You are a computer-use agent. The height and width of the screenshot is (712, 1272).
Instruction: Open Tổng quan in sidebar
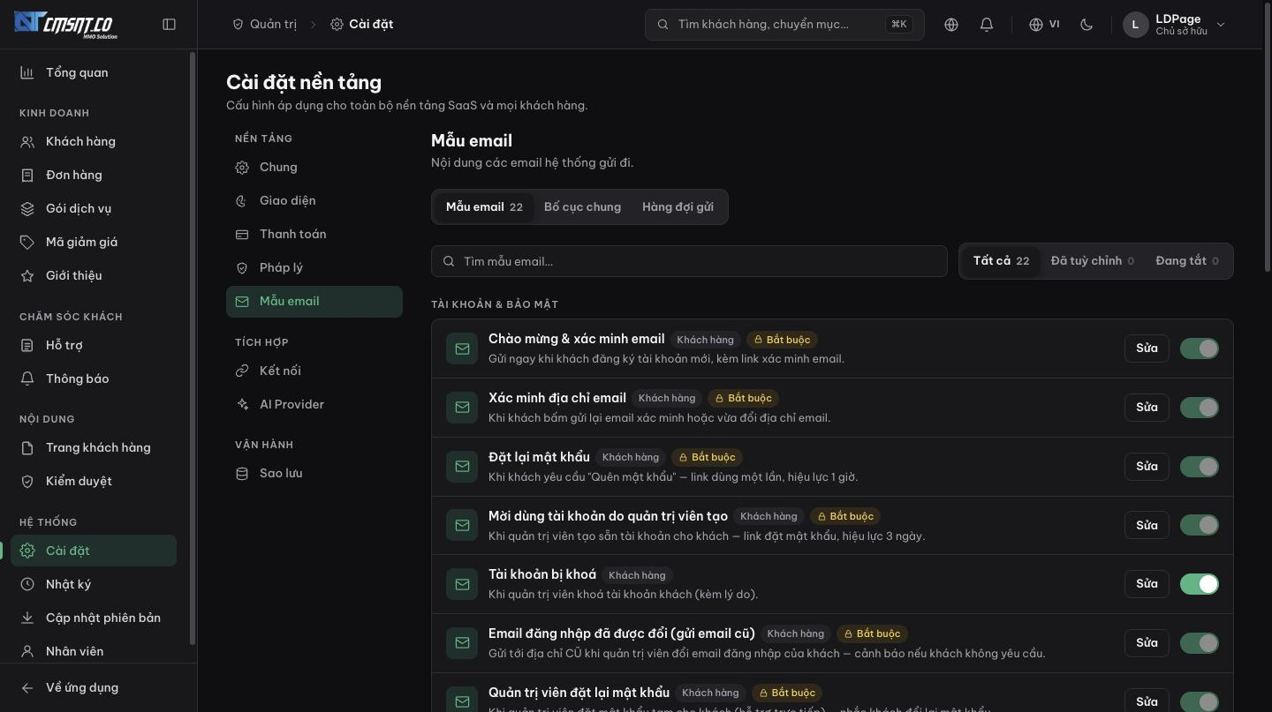pos(94,72)
